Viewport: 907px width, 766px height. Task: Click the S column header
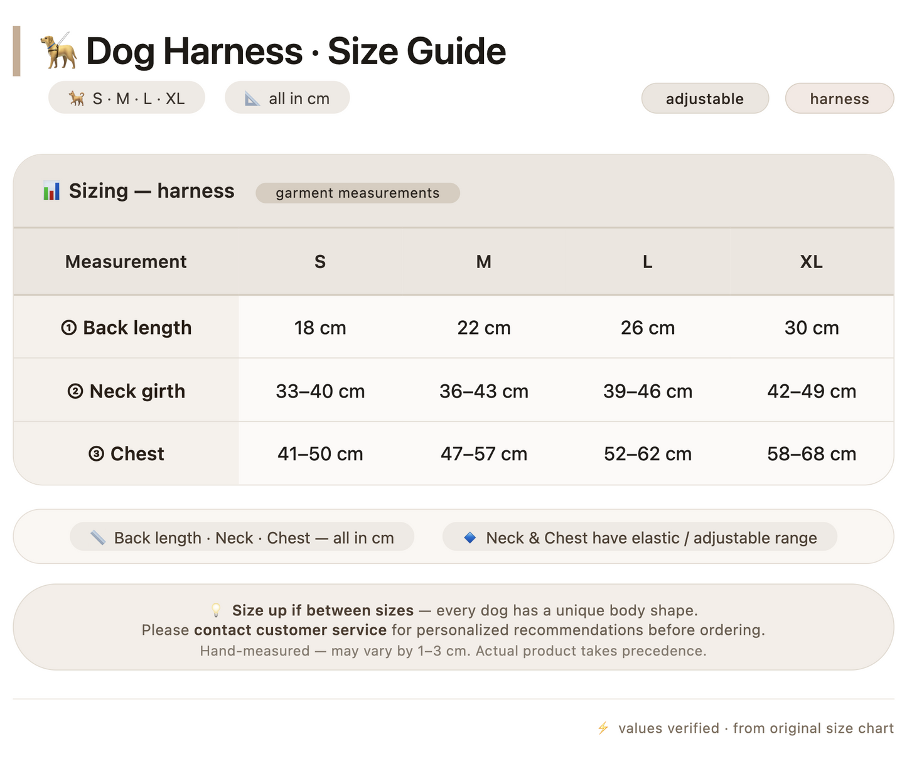(320, 261)
